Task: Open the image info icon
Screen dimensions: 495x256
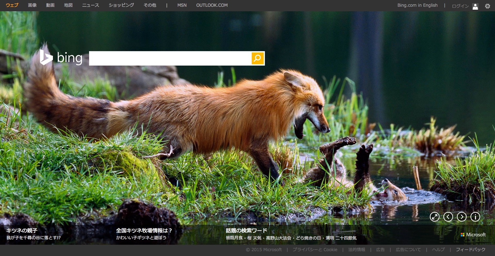Action: point(475,217)
